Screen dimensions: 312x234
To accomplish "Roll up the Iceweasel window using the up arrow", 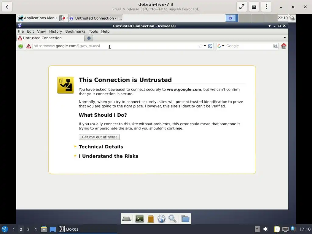I will [x=269, y=26].
